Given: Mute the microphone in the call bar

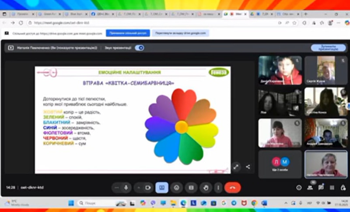Looking at the screenshot, I should tap(126, 188).
